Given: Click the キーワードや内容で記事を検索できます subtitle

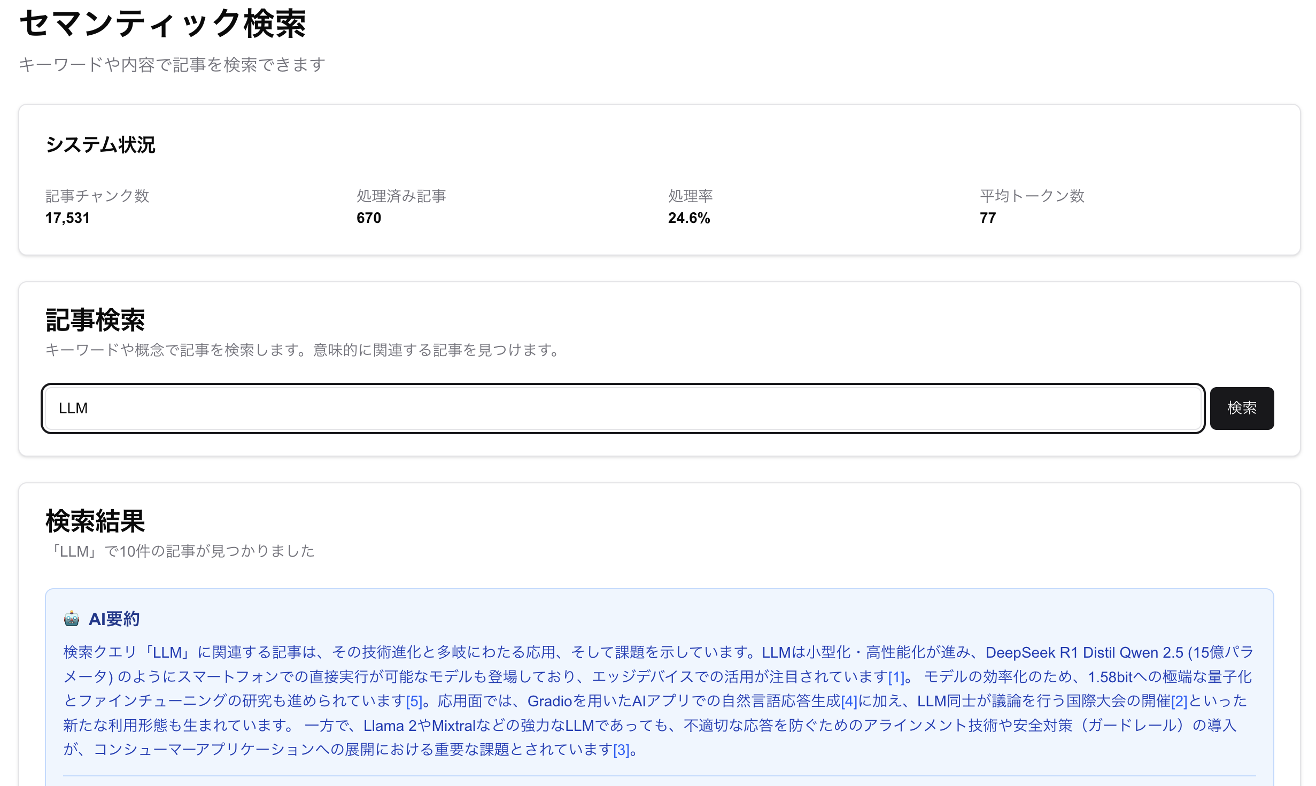Looking at the screenshot, I should tap(173, 65).
